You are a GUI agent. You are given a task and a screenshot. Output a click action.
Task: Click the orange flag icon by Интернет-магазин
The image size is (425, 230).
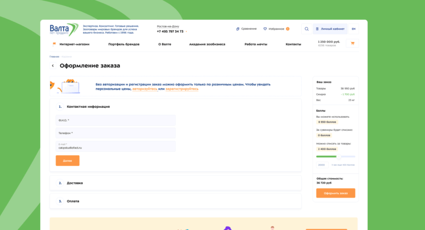click(x=54, y=44)
